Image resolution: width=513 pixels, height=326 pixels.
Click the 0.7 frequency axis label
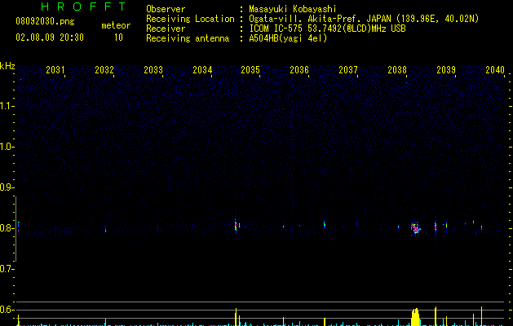click(7, 269)
